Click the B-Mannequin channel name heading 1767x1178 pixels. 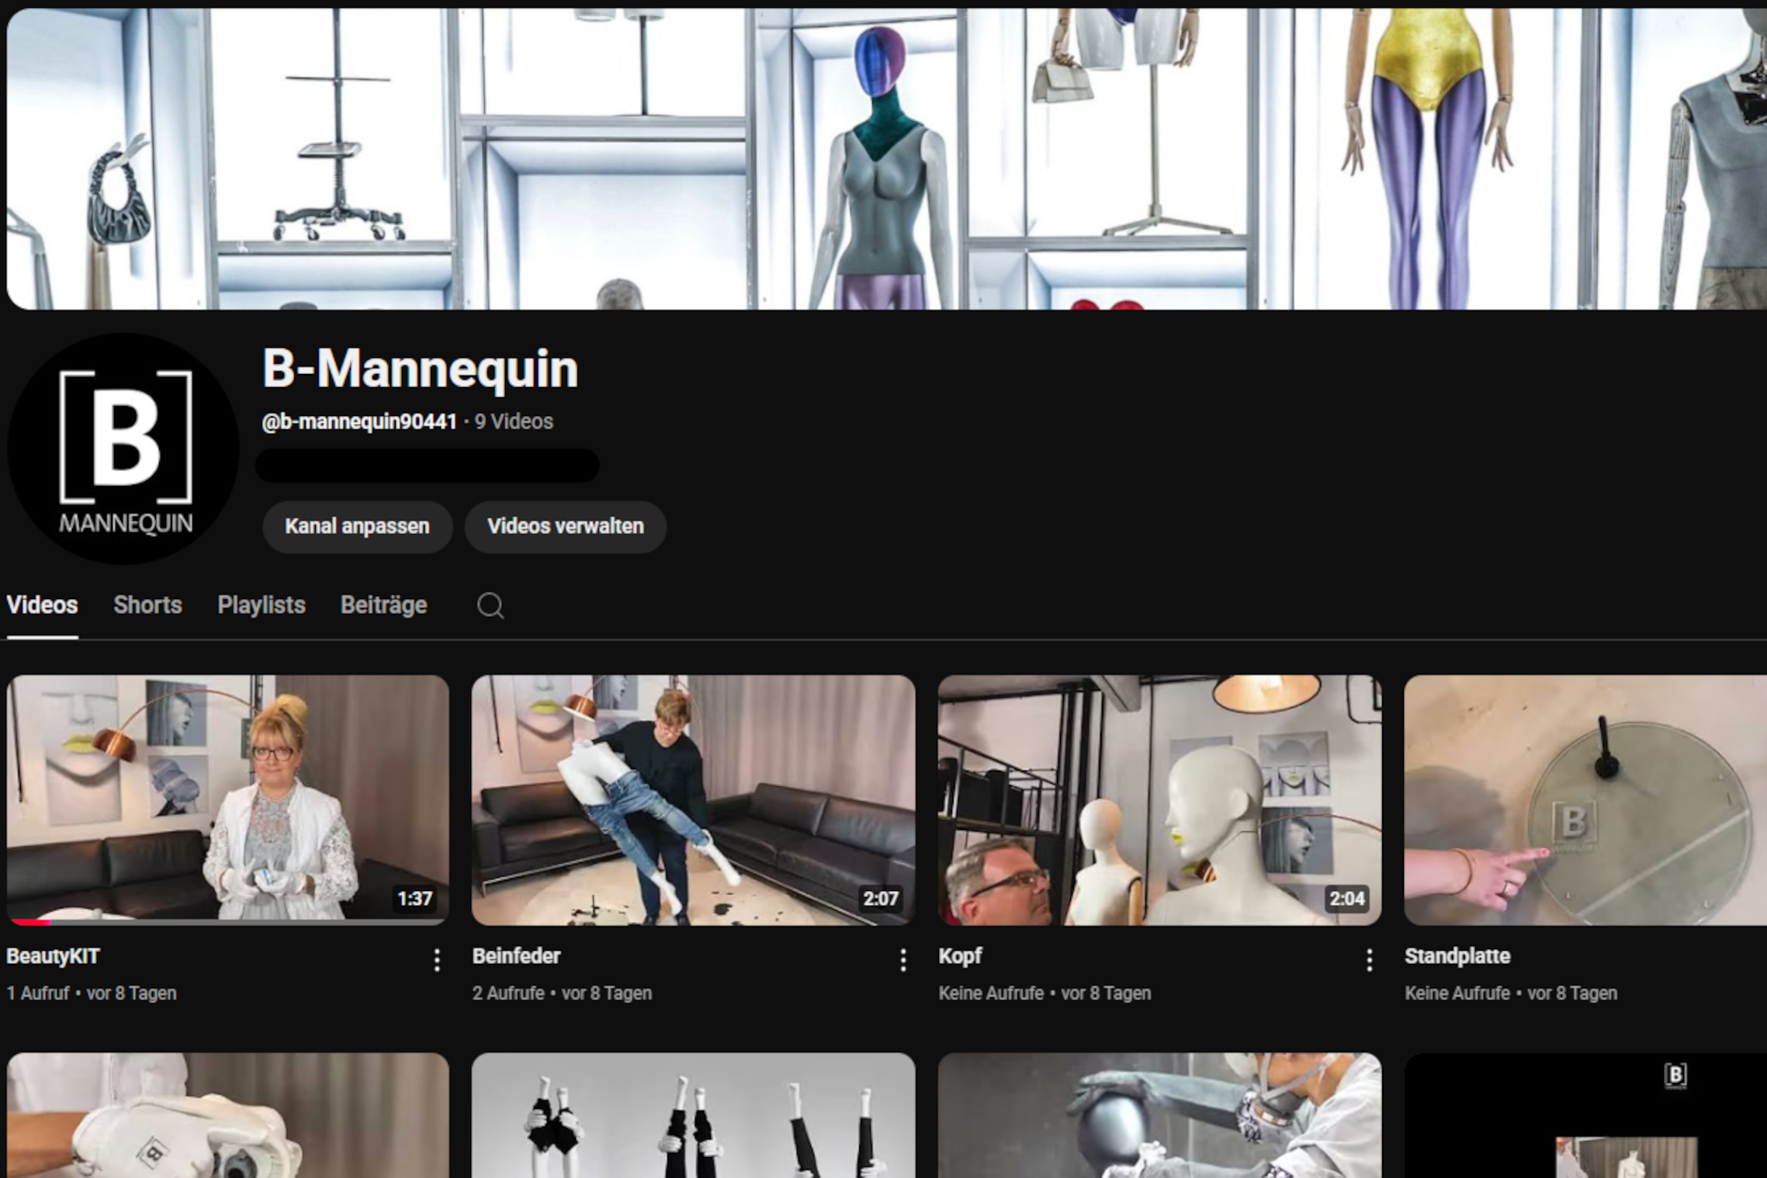coord(420,368)
